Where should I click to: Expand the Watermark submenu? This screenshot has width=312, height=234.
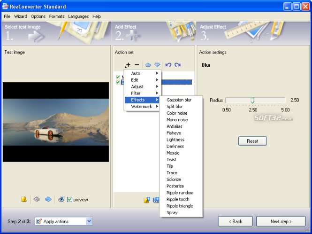143,107
